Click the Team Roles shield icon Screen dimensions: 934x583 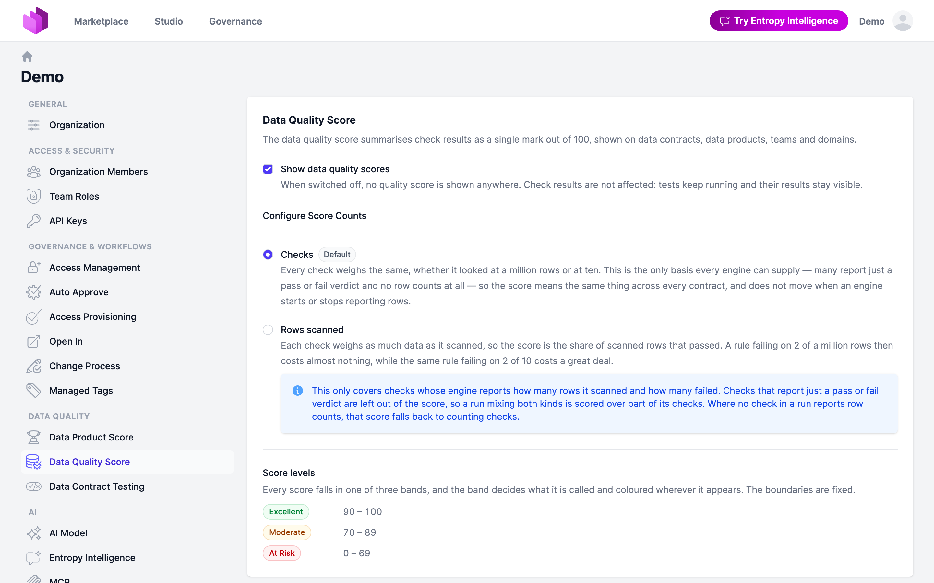34,196
